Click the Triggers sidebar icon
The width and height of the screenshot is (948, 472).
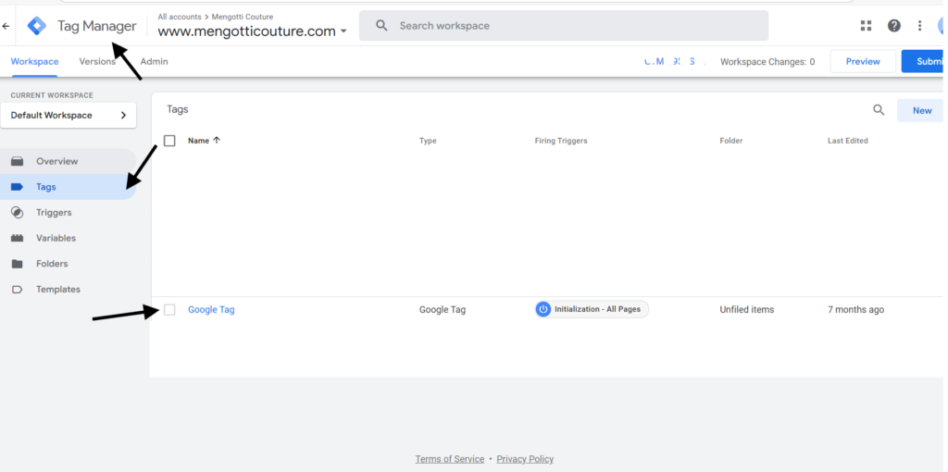[x=18, y=213]
